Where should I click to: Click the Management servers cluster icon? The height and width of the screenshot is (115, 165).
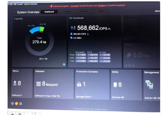click(149, 85)
